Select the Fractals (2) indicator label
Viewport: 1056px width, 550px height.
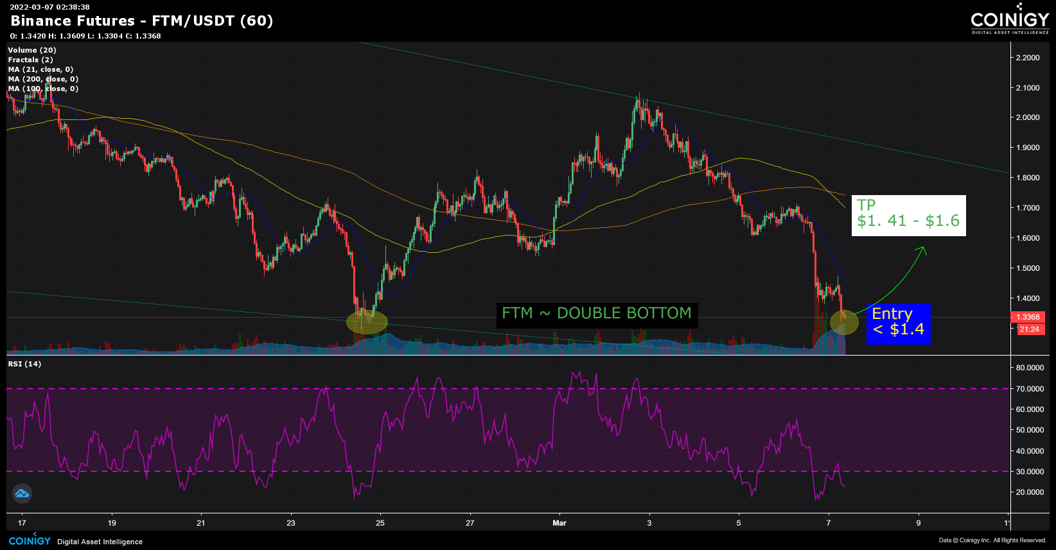click(x=30, y=60)
